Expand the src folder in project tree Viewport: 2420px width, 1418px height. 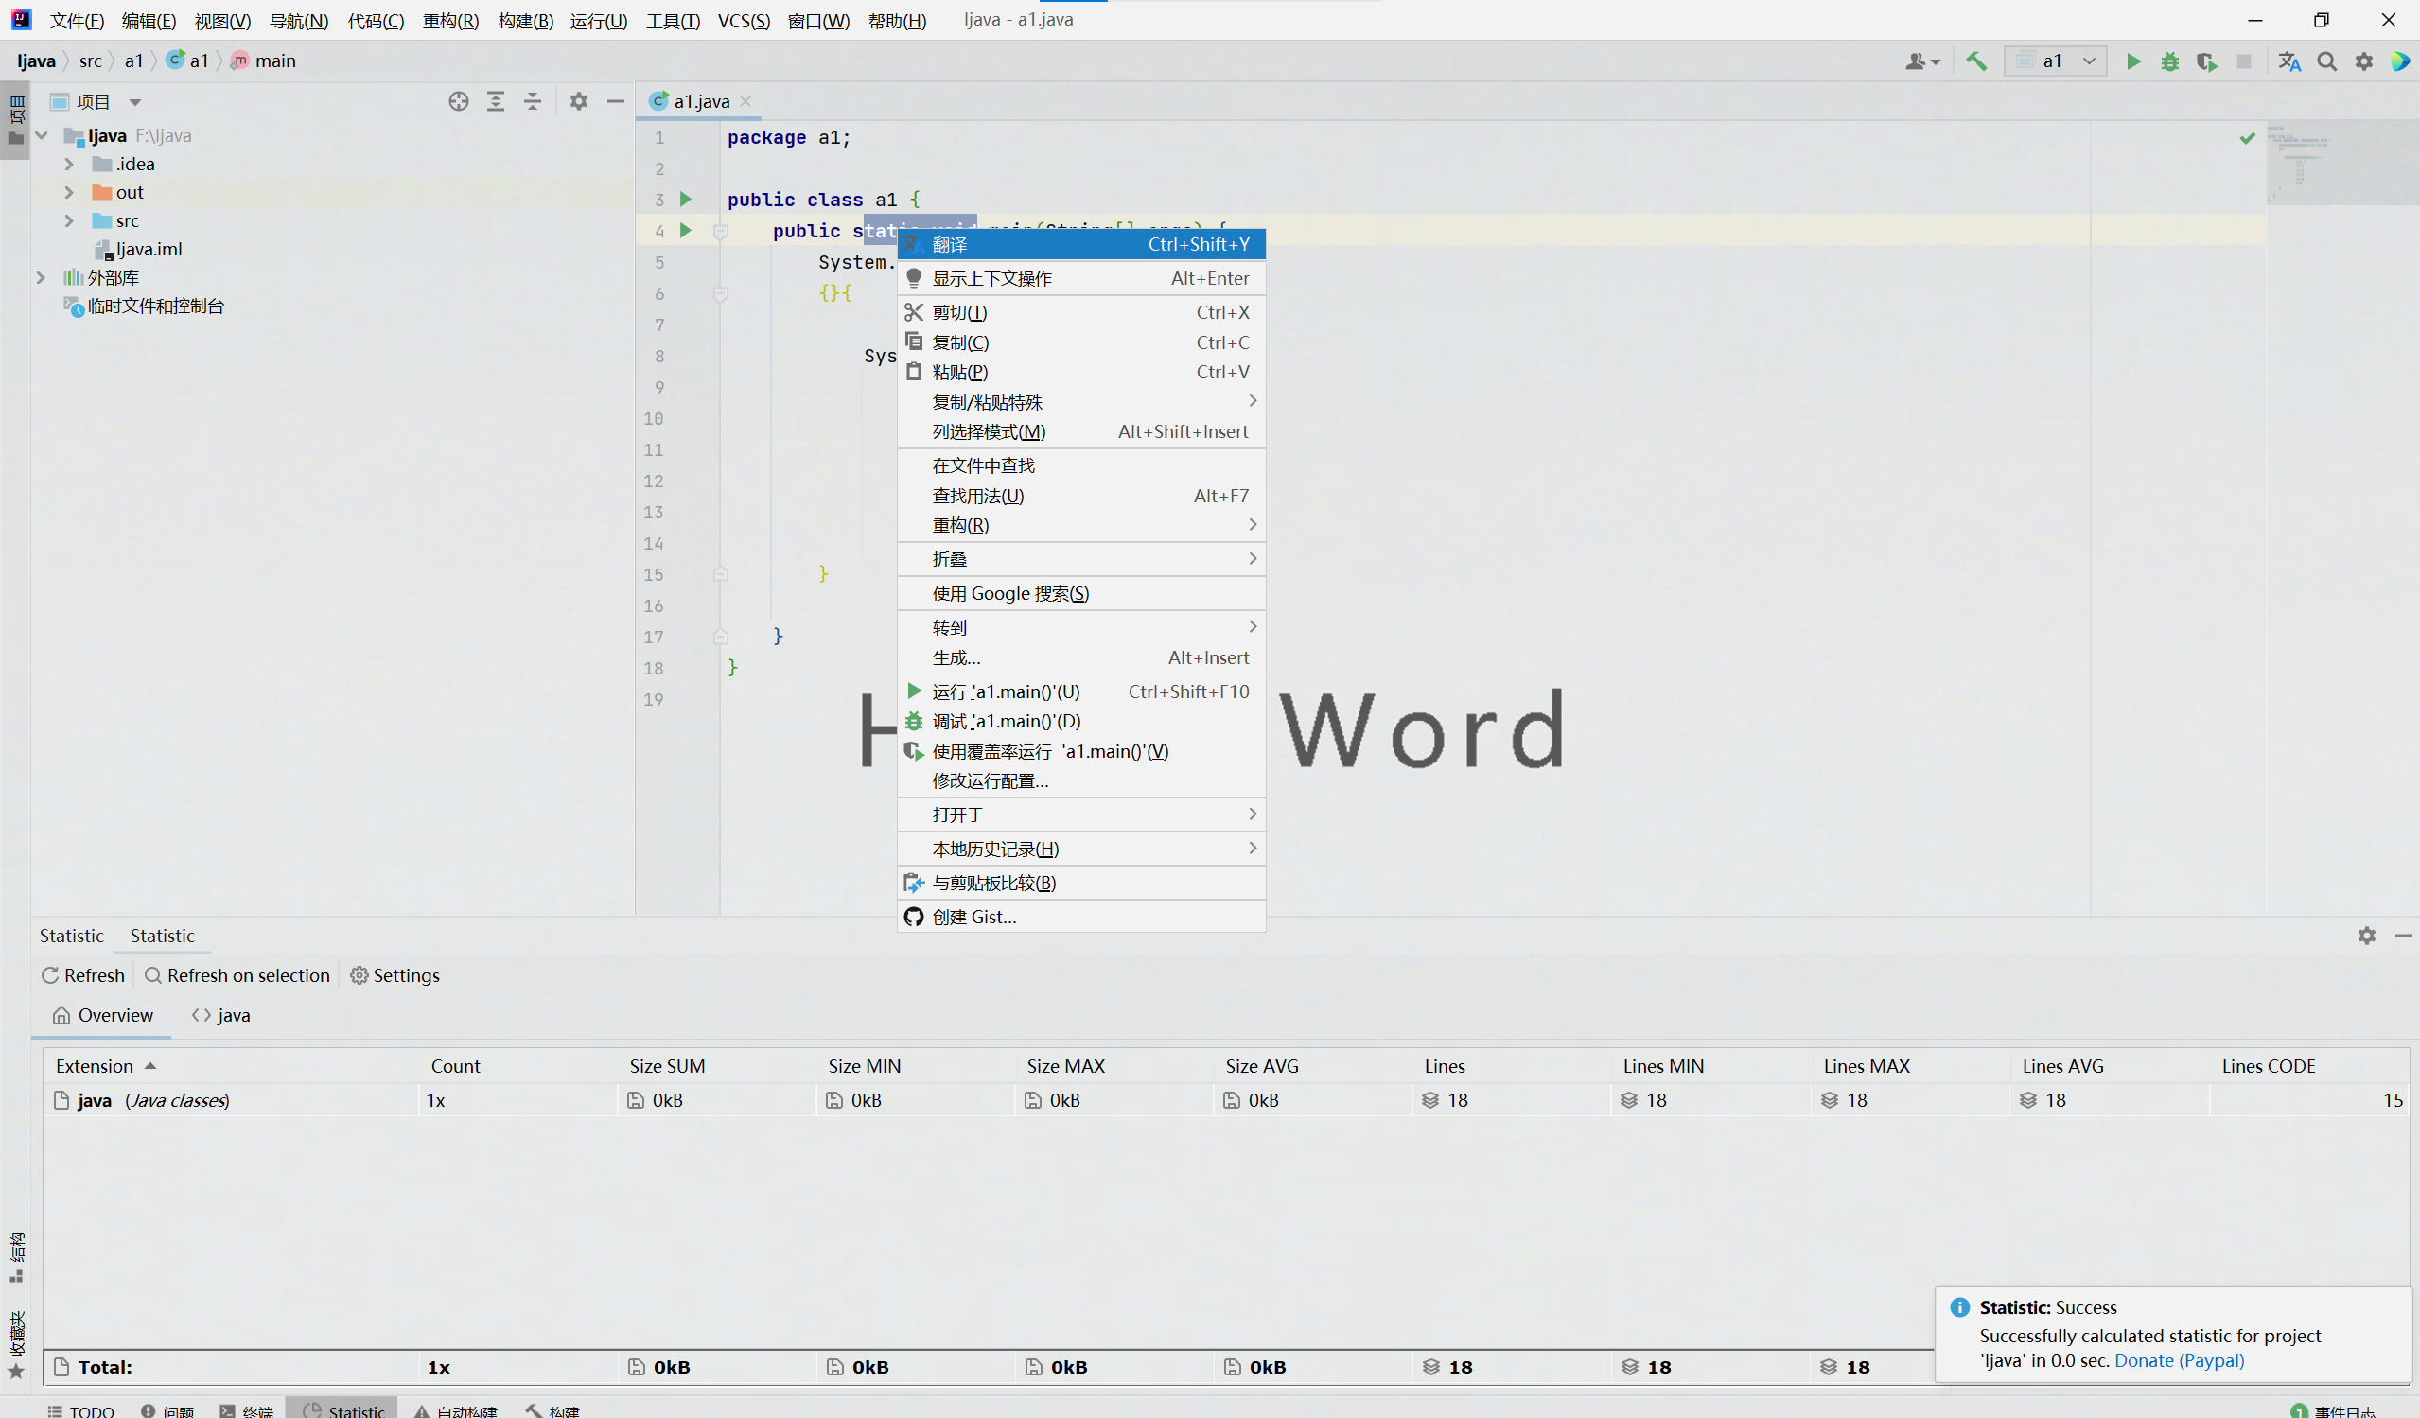coord(69,220)
